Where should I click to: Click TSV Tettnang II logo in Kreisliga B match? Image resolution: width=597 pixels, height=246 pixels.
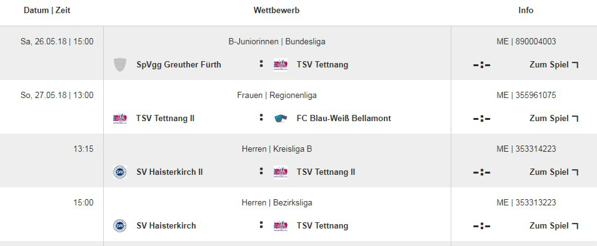click(x=280, y=172)
